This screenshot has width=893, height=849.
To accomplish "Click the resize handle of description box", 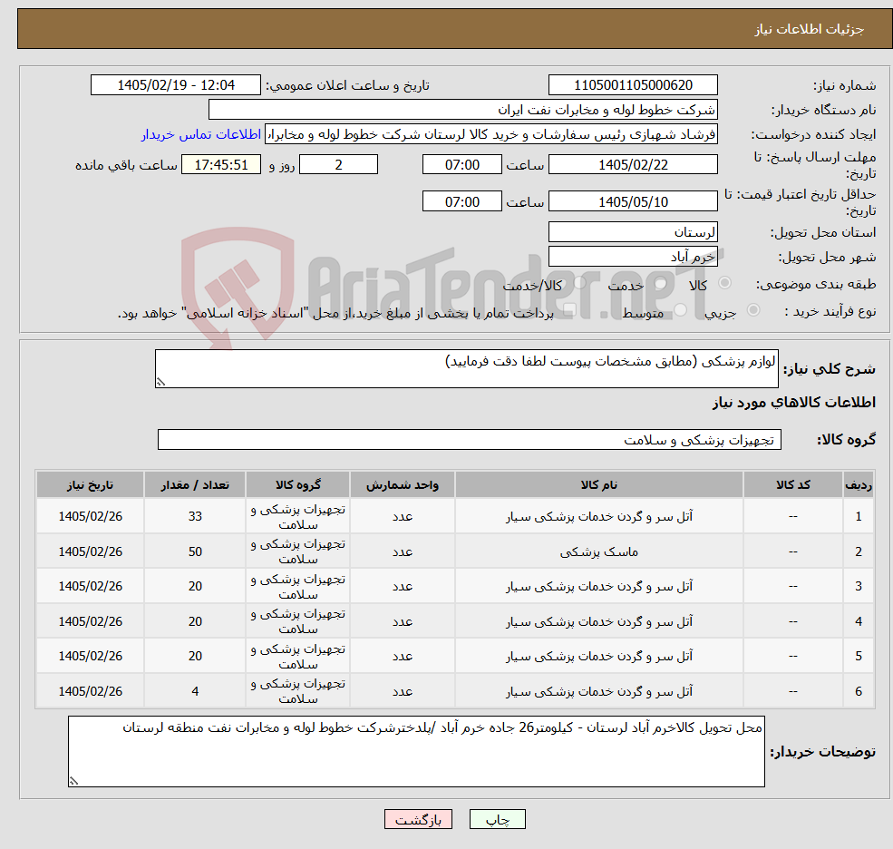I will pos(160,383).
